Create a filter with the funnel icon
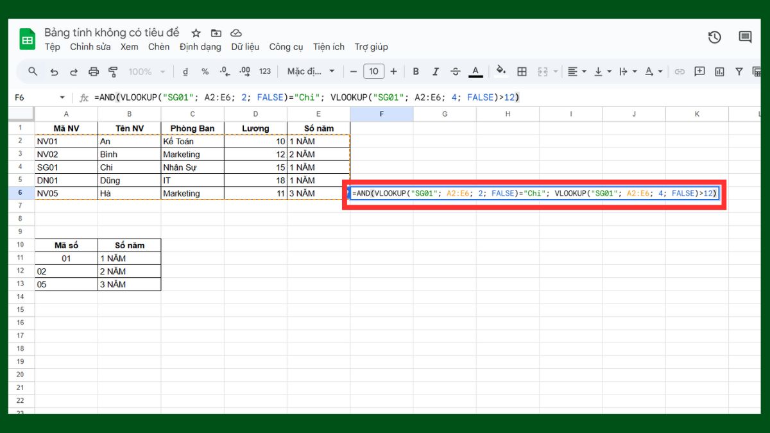Image resolution: width=770 pixels, height=433 pixels. tap(738, 71)
